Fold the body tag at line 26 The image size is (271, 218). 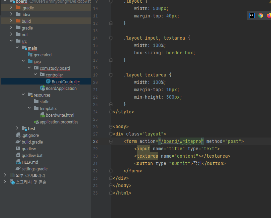(111, 127)
